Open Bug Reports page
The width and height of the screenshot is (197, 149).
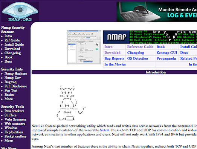click(x=115, y=58)
